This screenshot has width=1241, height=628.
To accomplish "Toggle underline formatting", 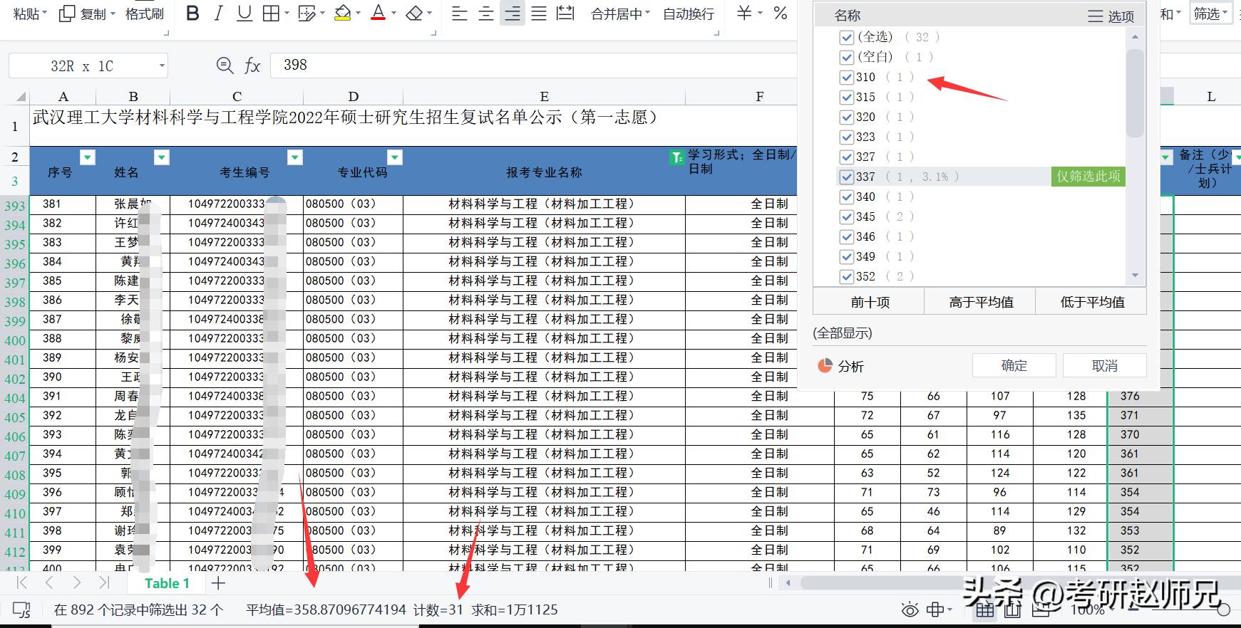I will 244,14.
